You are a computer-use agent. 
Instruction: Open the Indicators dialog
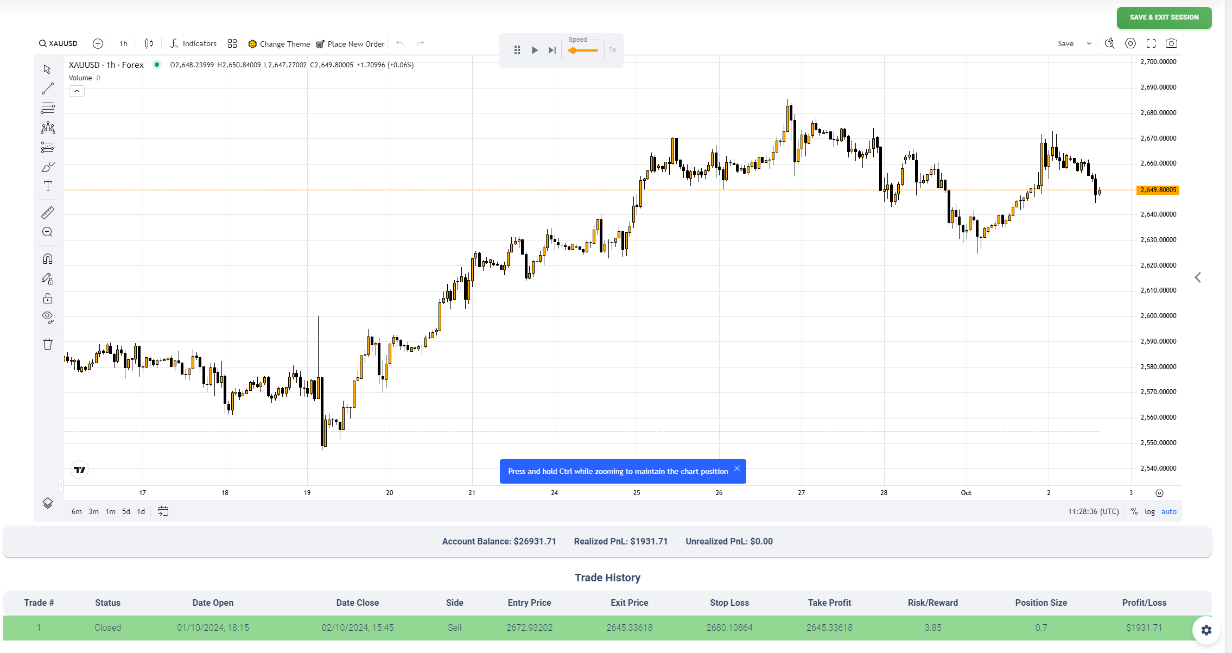(x=193, y=43)
